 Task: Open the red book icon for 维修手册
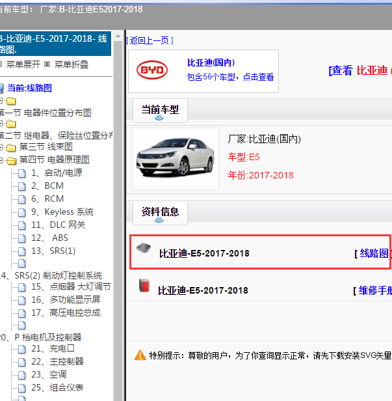[144, 285]
